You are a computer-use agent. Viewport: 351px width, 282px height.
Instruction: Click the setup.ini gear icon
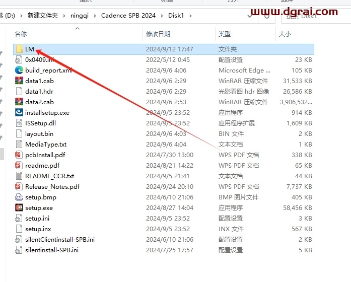19,218
